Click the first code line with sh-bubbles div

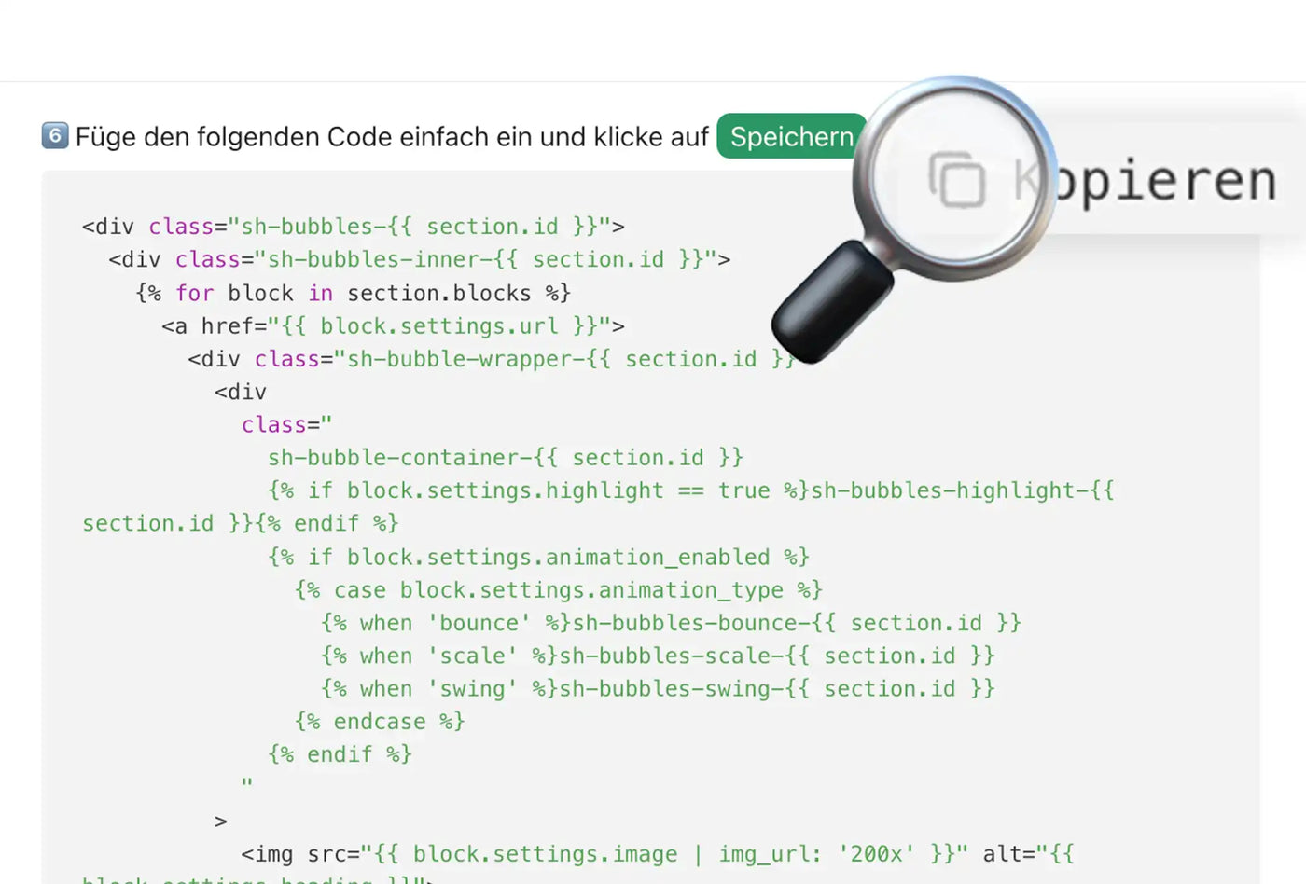(x=353, y=227)
